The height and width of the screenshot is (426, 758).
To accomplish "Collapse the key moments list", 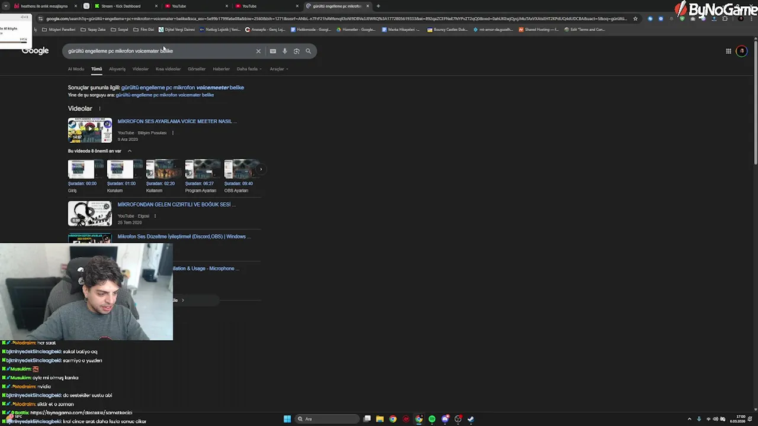I will coord(130,151).
